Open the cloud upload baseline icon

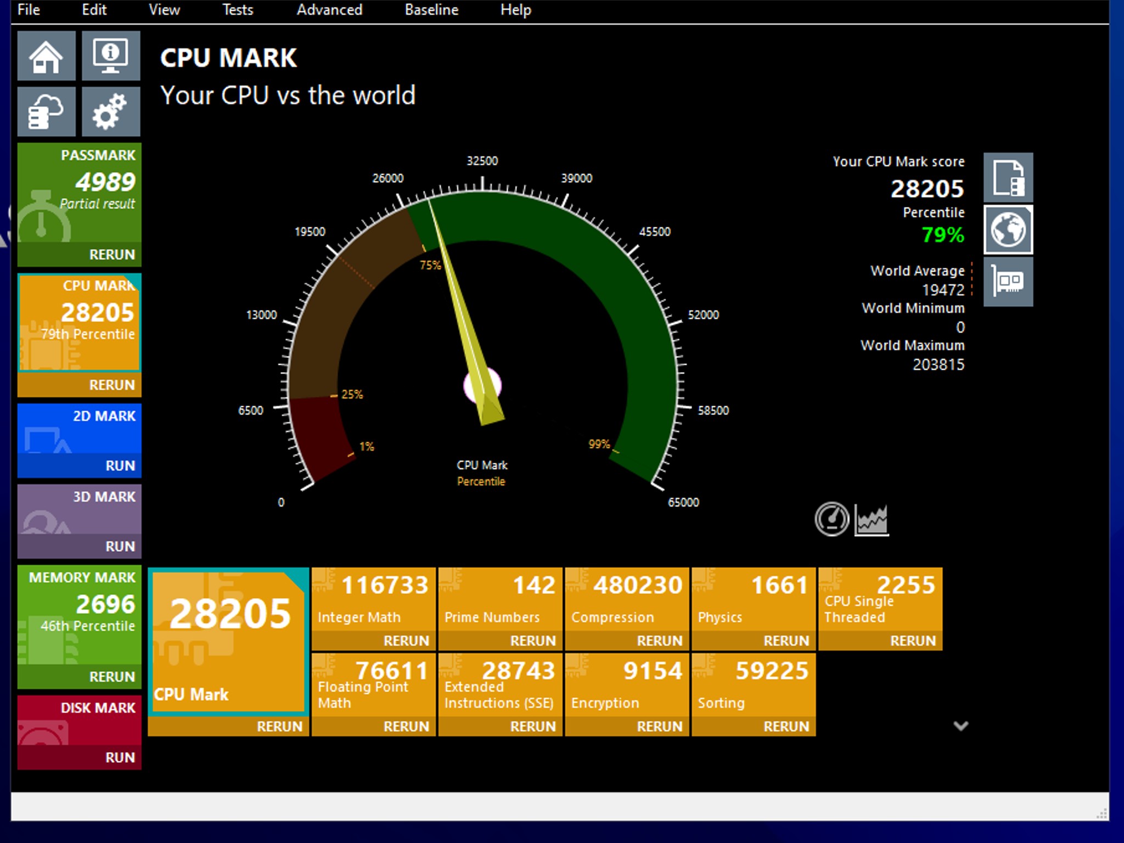click(x=46, y=111)
